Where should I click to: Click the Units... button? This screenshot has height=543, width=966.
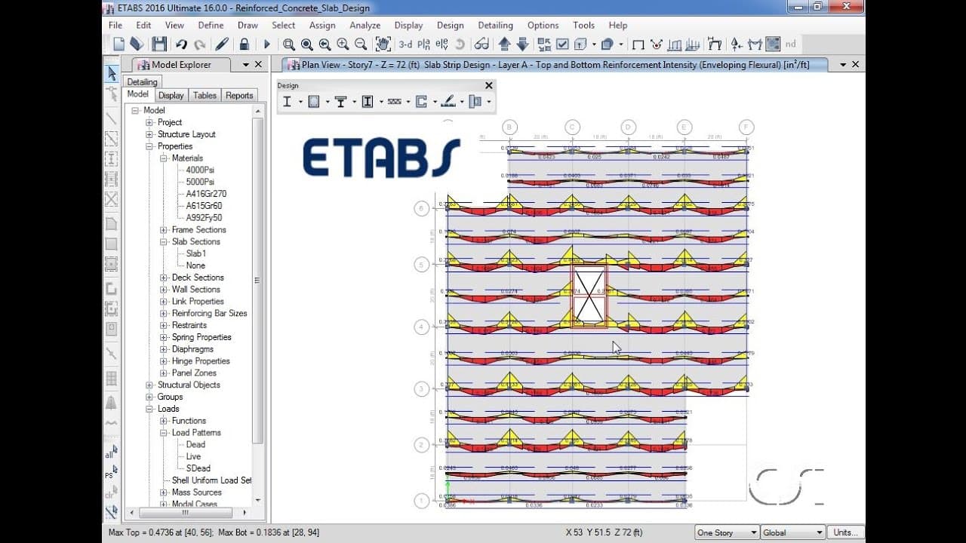[845, 532]
